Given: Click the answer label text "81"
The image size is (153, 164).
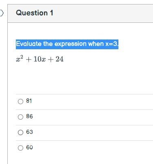Looking at the screenshot, I should pos(29,101).
